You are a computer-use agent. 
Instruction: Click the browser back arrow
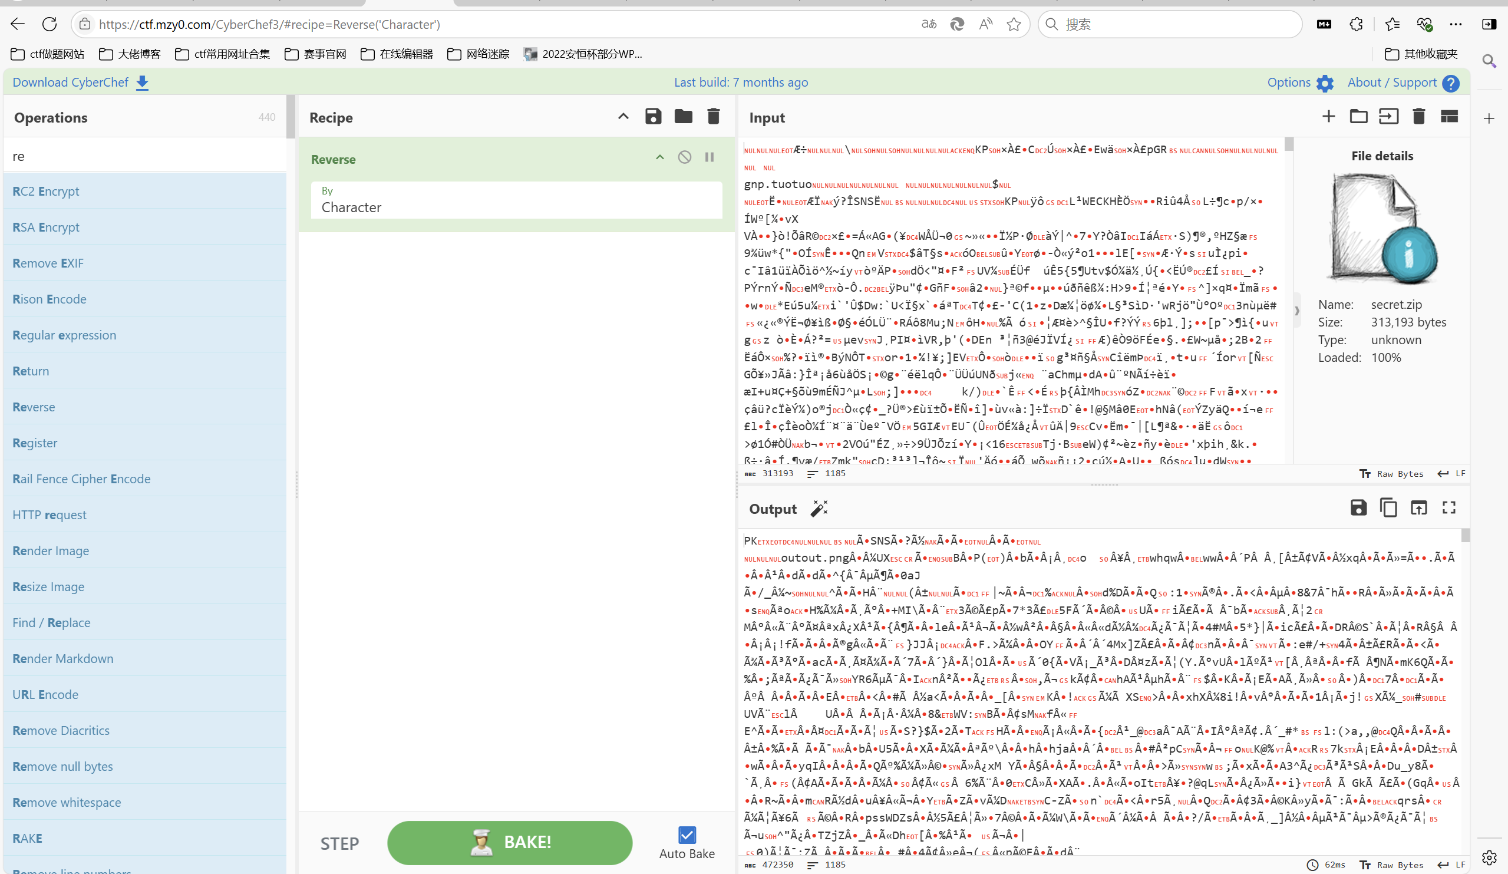tap(18, 24)
